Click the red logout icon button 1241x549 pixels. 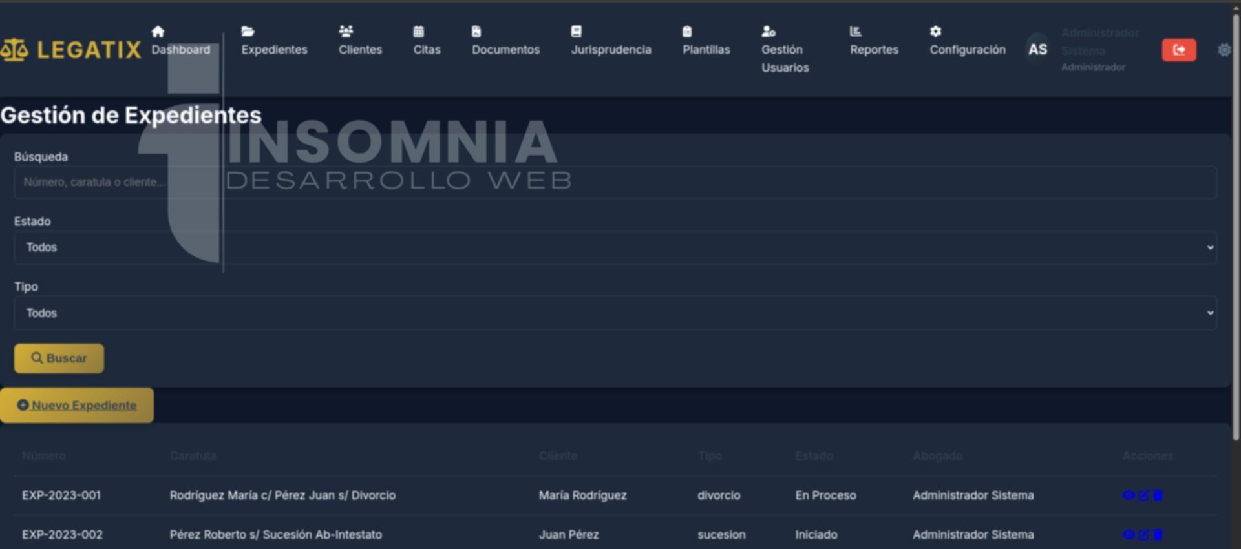tap(1178, 50)
